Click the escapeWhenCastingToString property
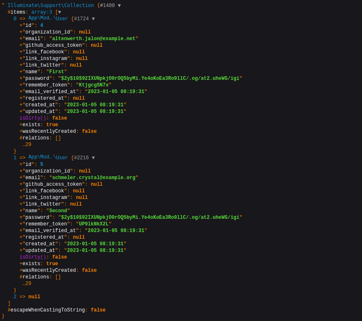Viewport: 362px width, 321px height. point(47,310)
